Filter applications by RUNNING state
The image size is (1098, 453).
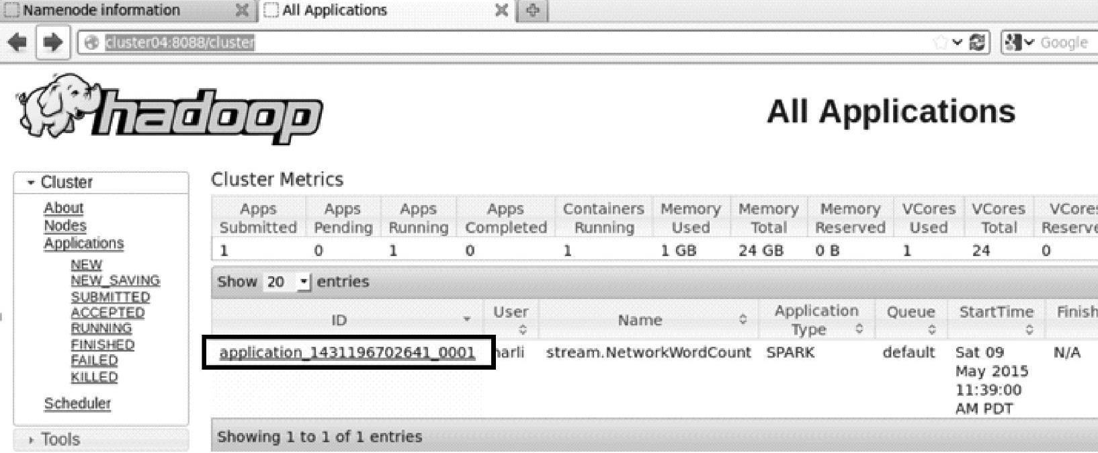[101, 328]
